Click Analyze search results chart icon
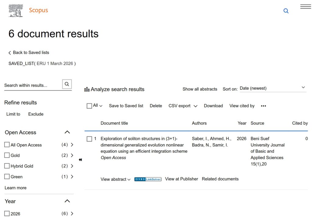 tap(87, 89)
